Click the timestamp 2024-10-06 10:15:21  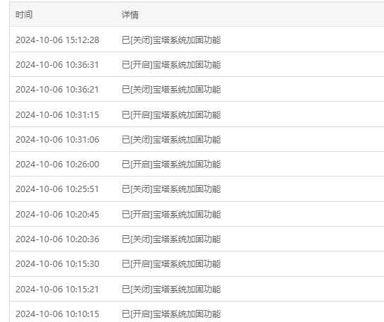57,290
